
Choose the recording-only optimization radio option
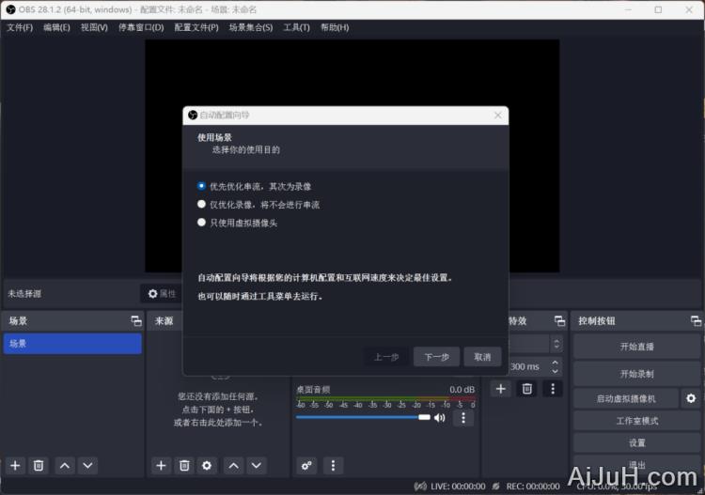(201, 204)
